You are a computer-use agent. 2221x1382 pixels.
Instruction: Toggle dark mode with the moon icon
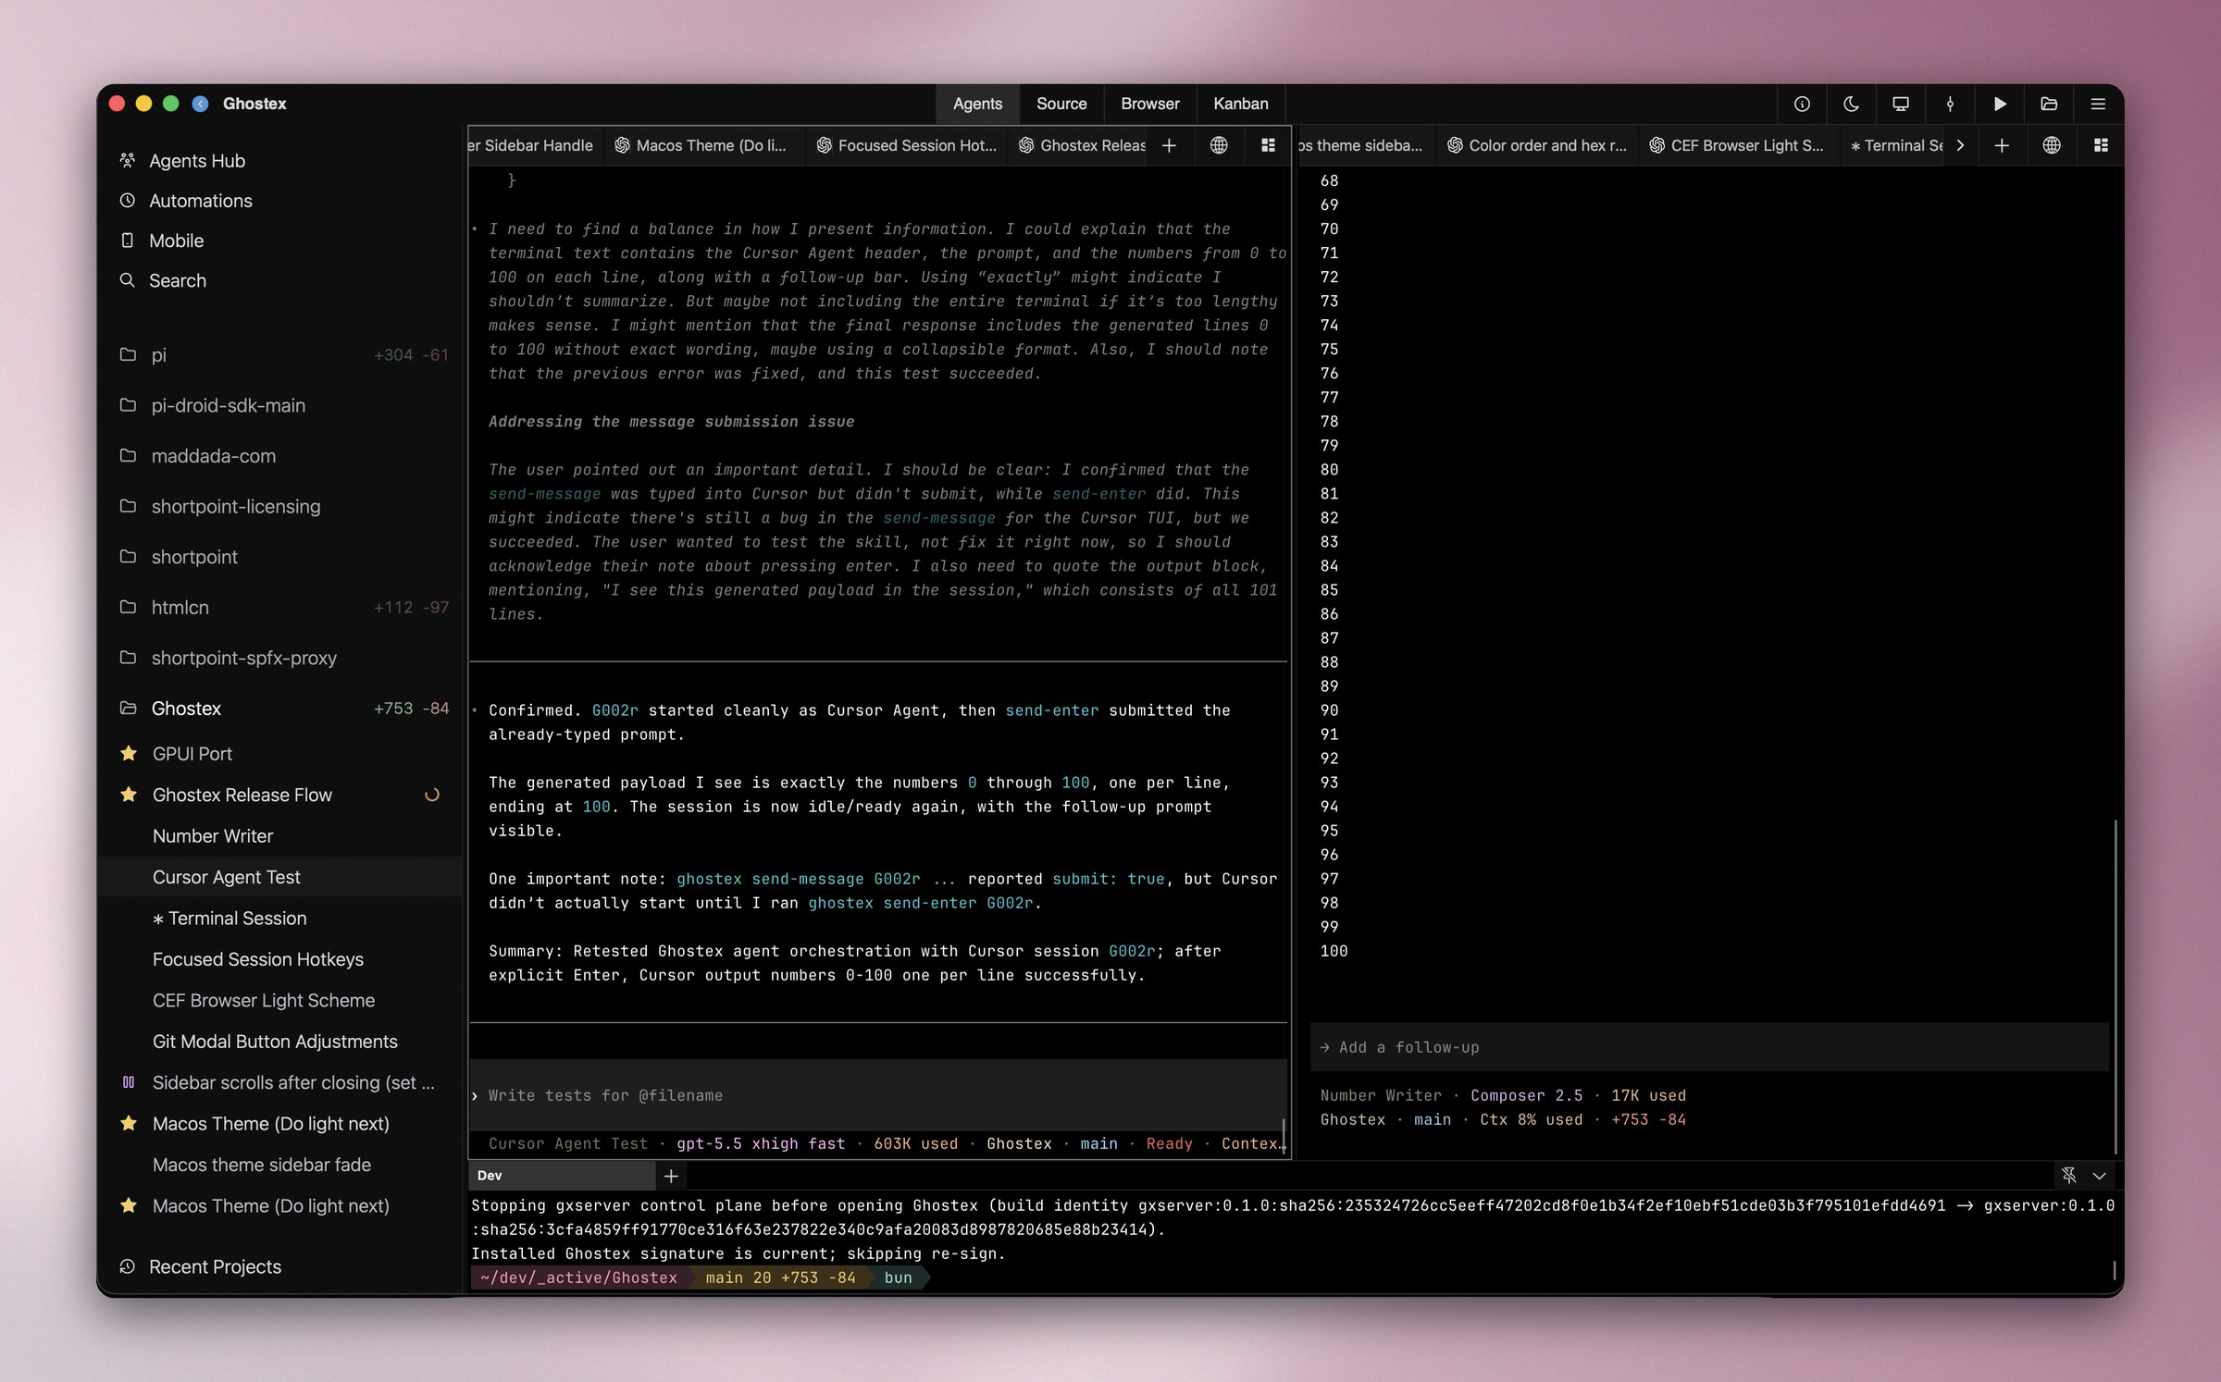(1851, 104)
